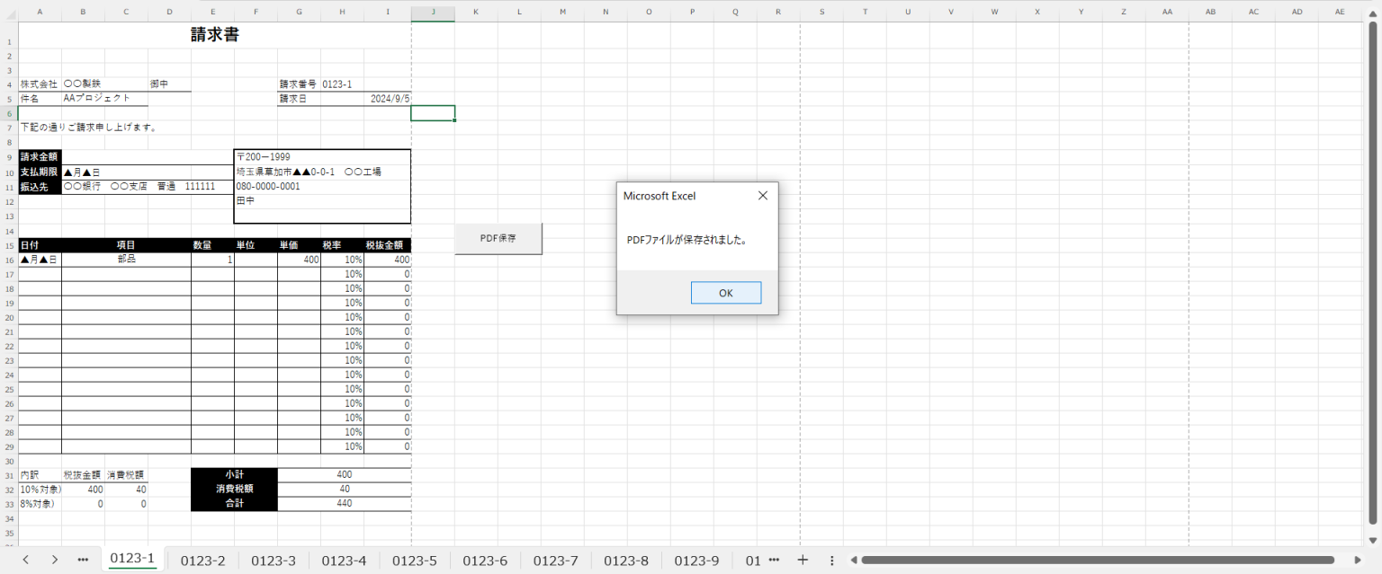
Task: Click the previous sheet arrow
Action: point(25,560)
